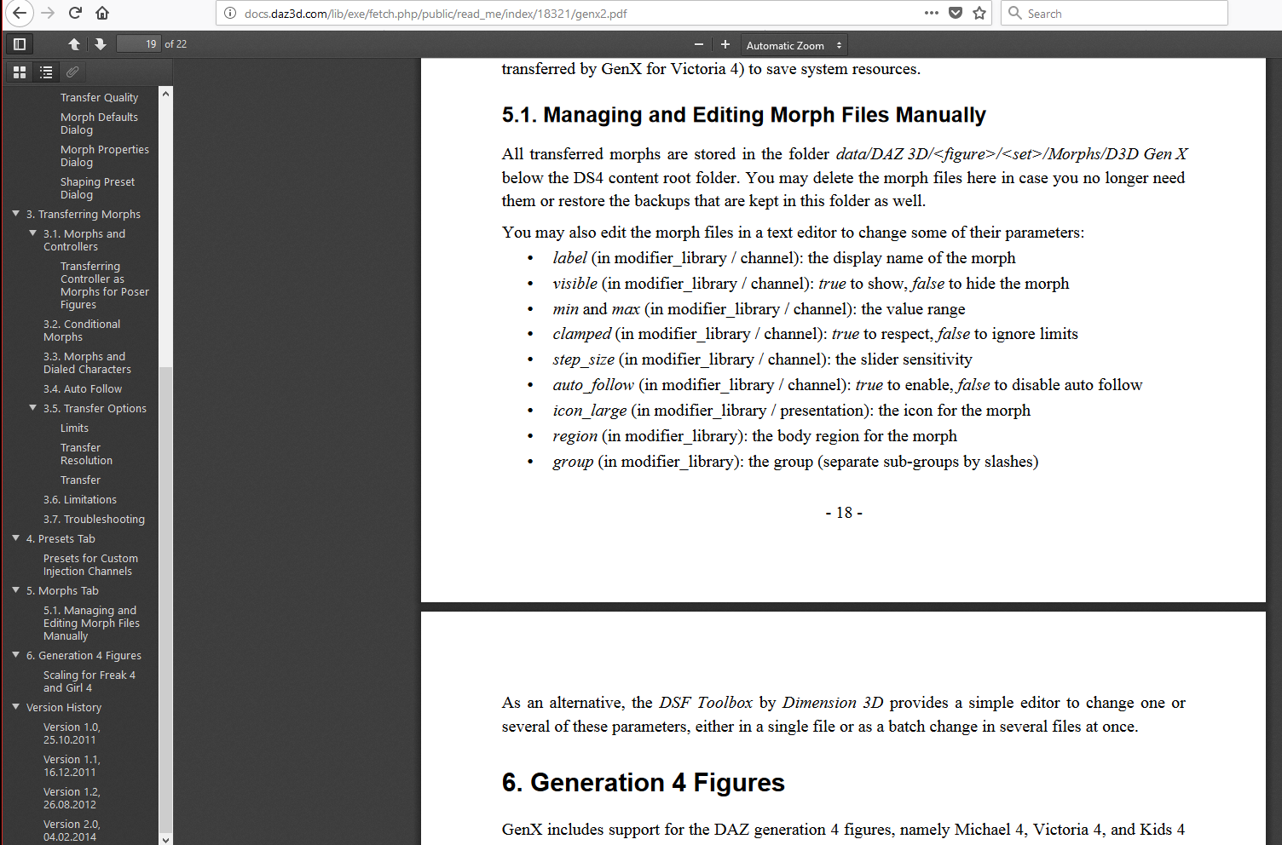The width and height of the screenshot is (1282, 845).
Task: Jump to 'Morph Defaults Dialog' outline entry
Action: (99, 124)
